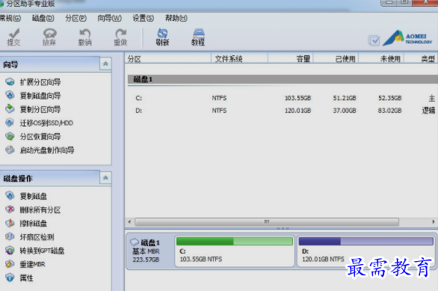Open the 分区(P) menu
This screenshot has height=291, width=438.
pyautogui.click(x=75, y=19)
